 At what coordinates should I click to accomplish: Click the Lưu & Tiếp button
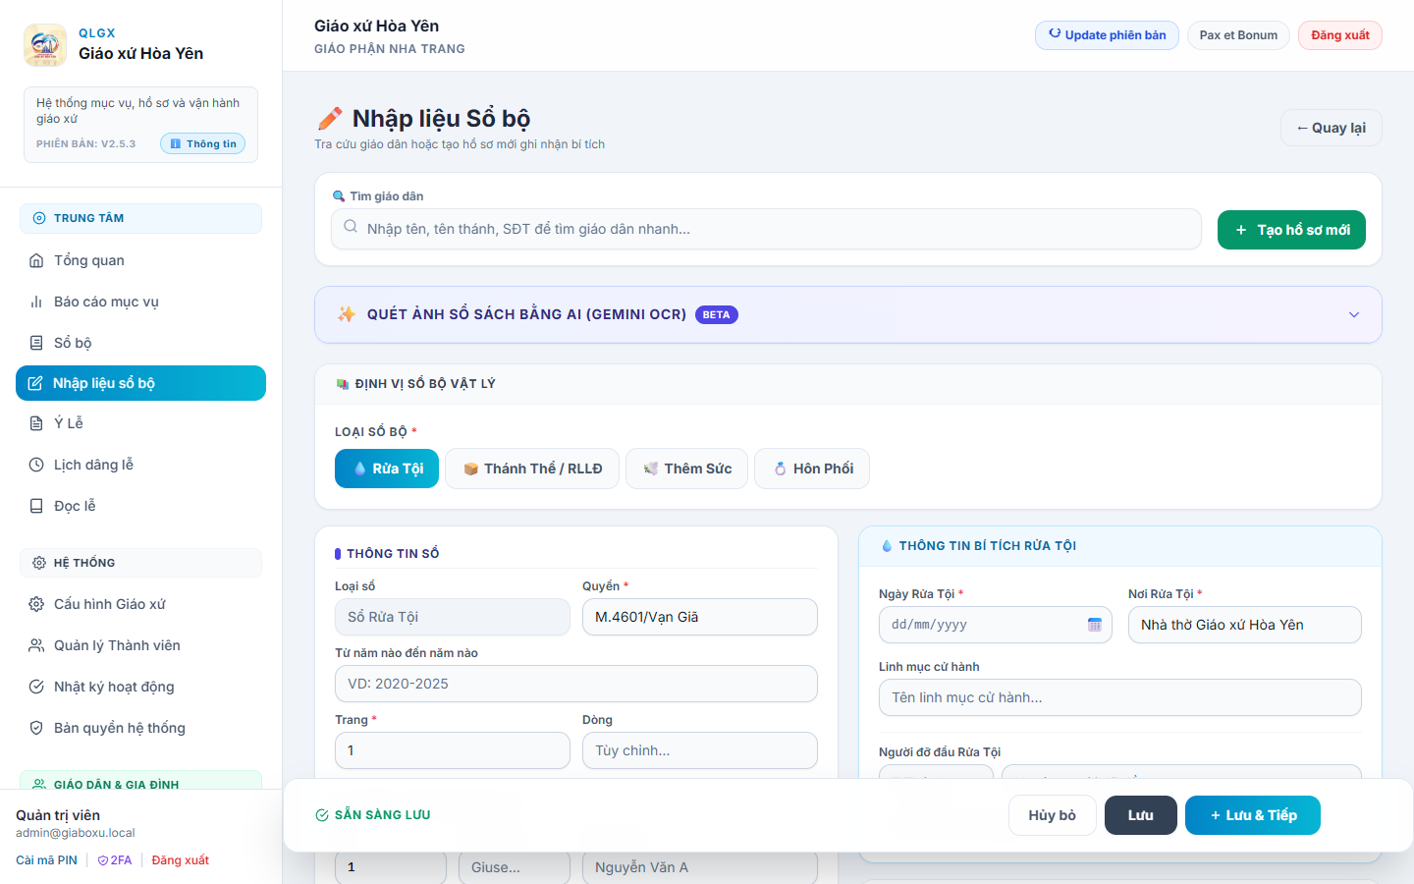[1253, 815]
